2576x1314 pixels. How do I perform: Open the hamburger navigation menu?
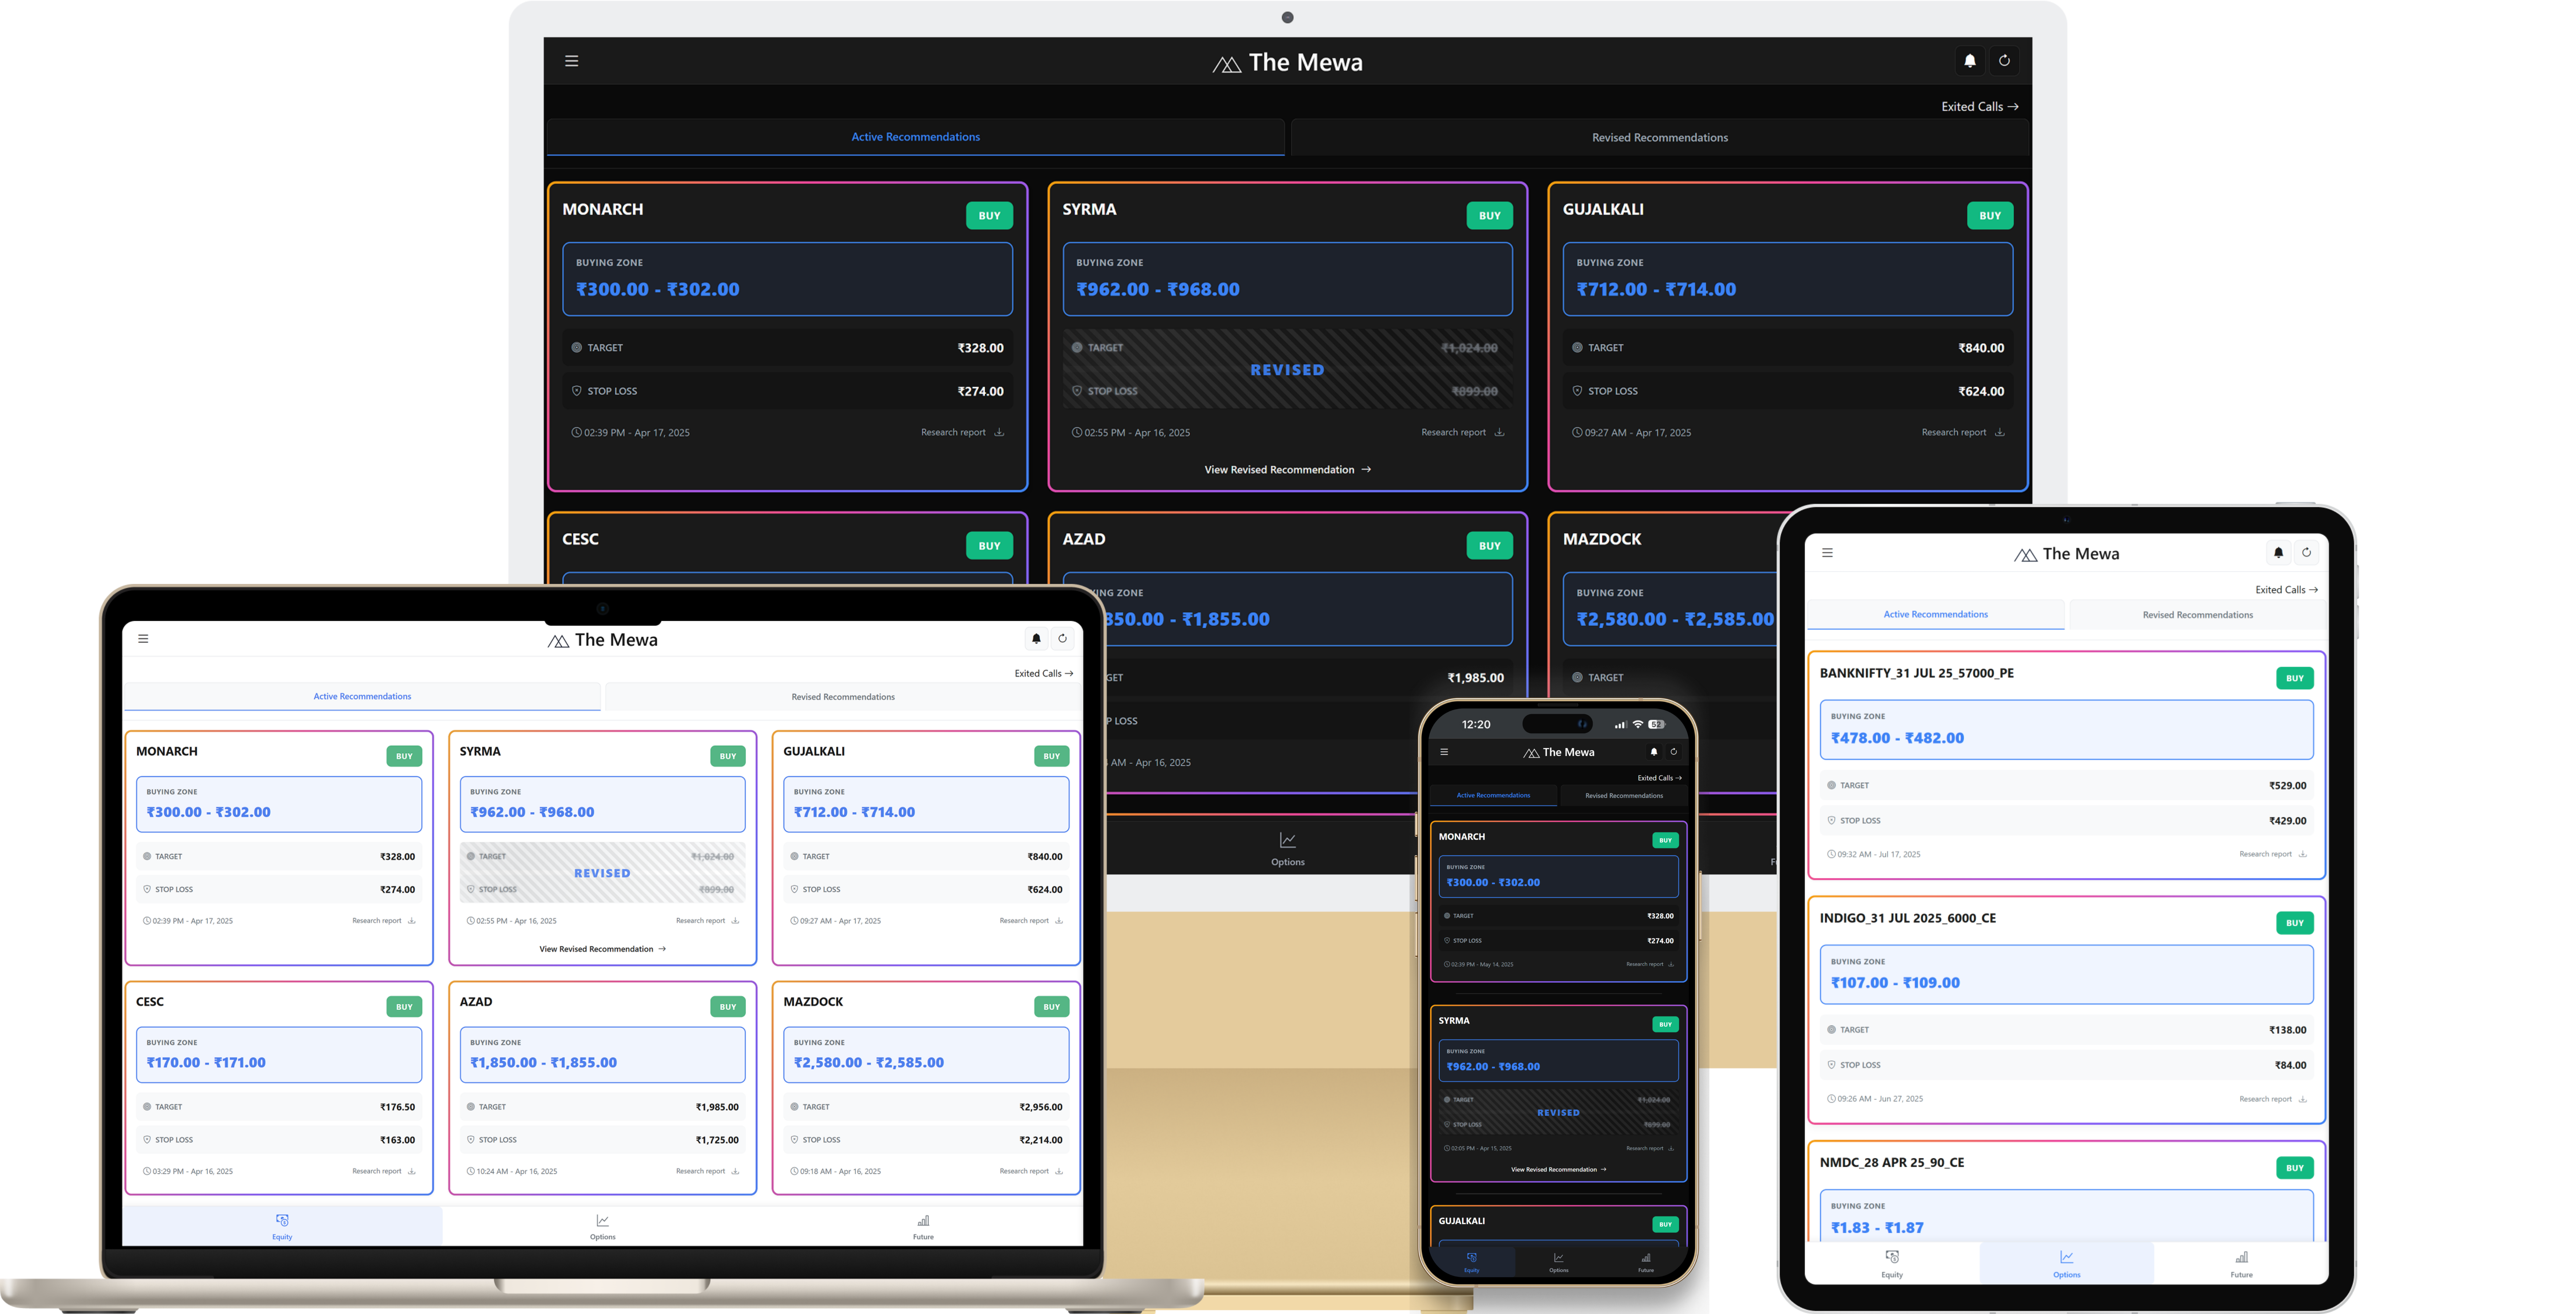coord(572,61)
